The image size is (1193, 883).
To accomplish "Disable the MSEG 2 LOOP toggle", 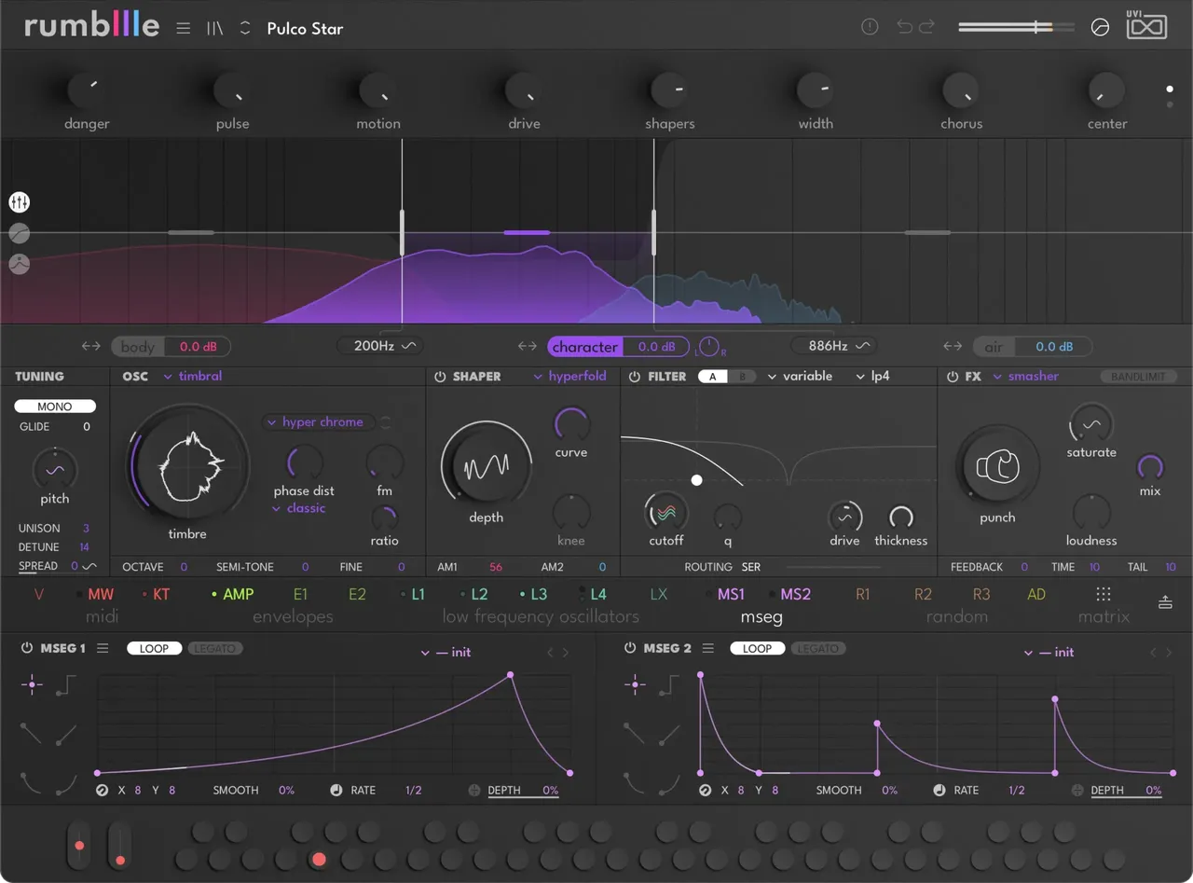I will coord(757,648).
